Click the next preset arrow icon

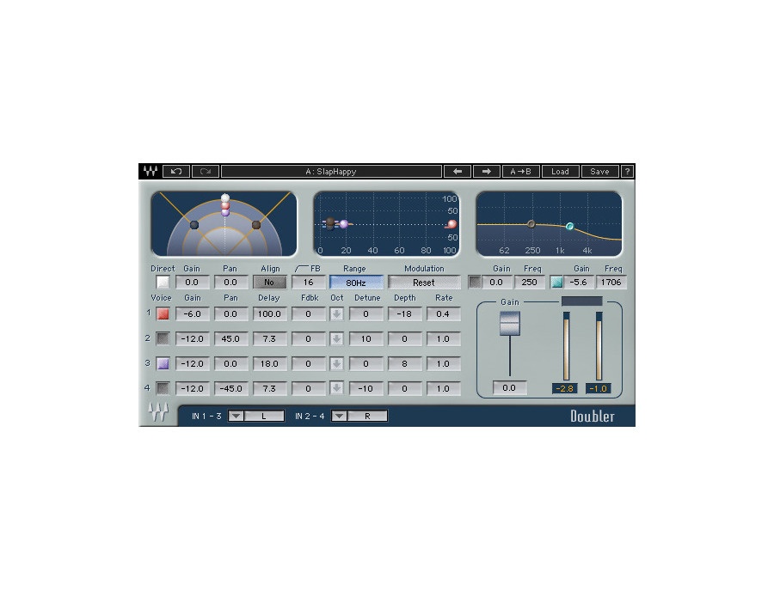(488, 171)
